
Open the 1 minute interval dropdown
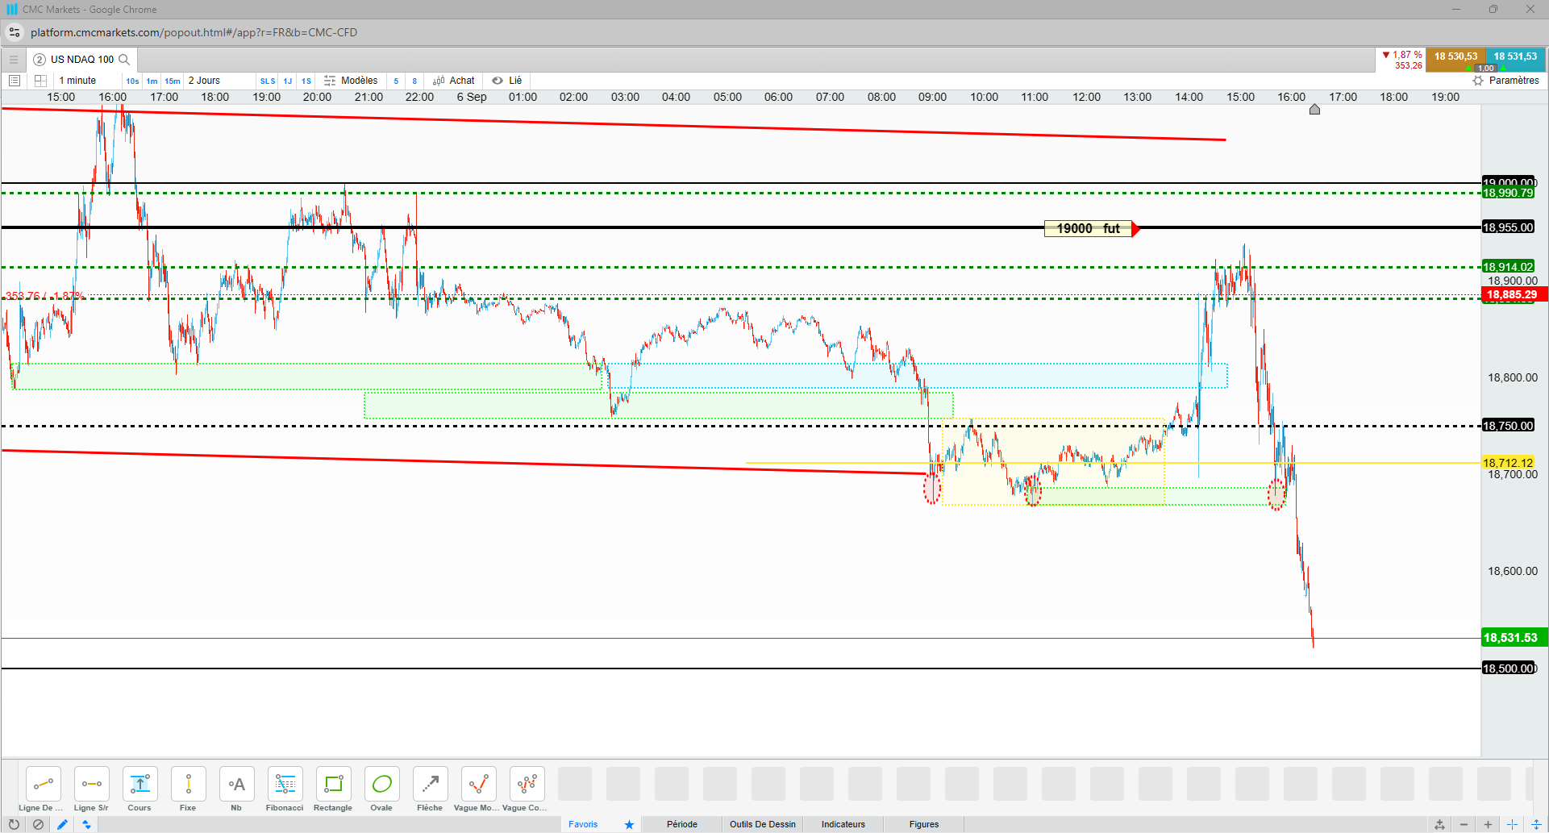click(78, 81)
